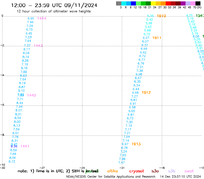The width and height of the screenshot is (204, 179).
Task: Click wave height value 7.38
Action: (139, 71)
